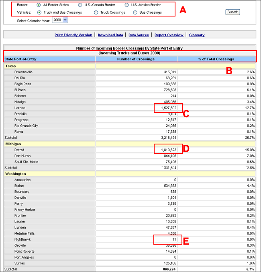Select the Danville row label
The height and width of the screenshot is (272, 261).
click(x=20, y=198)
